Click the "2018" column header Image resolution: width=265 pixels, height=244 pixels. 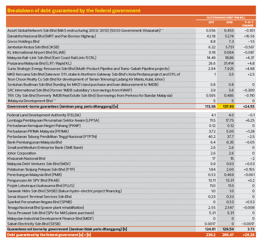click(x=230, y=22)
